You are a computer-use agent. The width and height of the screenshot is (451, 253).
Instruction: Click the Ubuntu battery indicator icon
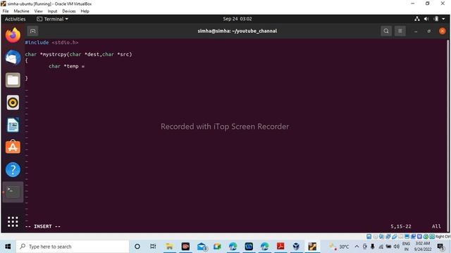coord(436,19)
